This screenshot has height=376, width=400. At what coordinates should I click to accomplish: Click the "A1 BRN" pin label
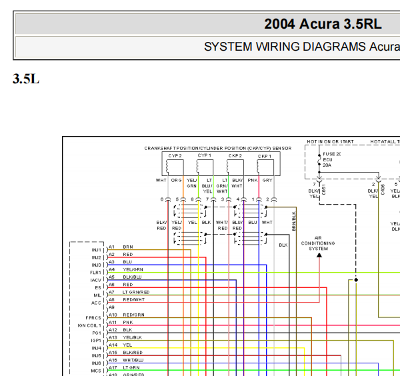[x=121, y=247]
